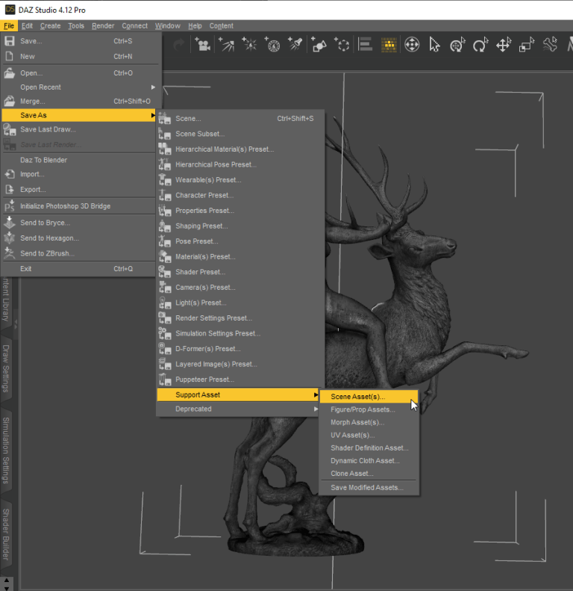Select Wearable(s) Preset... option

(x=240, y=180)
